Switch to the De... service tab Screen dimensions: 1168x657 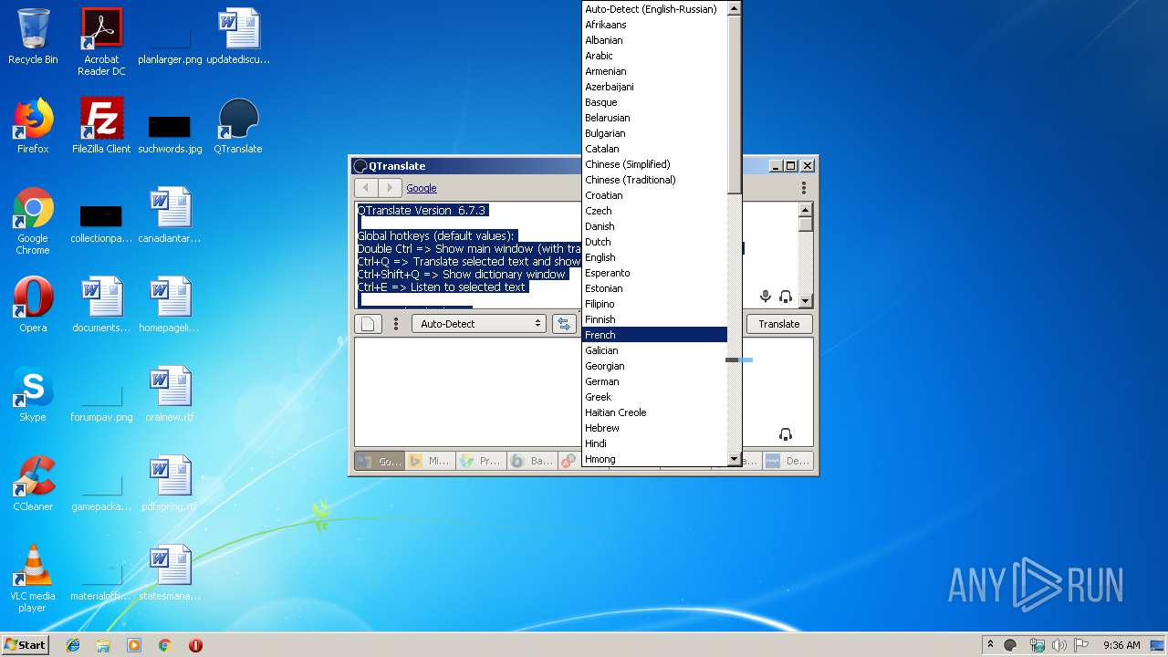tap(787, 461)
